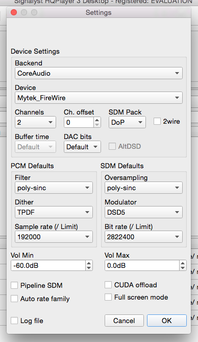198x342 pixels.
Task: Click the Cancel button
Action: click(124, 321)
